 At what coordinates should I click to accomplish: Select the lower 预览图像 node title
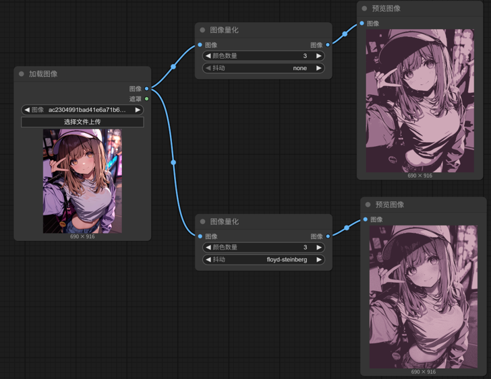point(390,205)
